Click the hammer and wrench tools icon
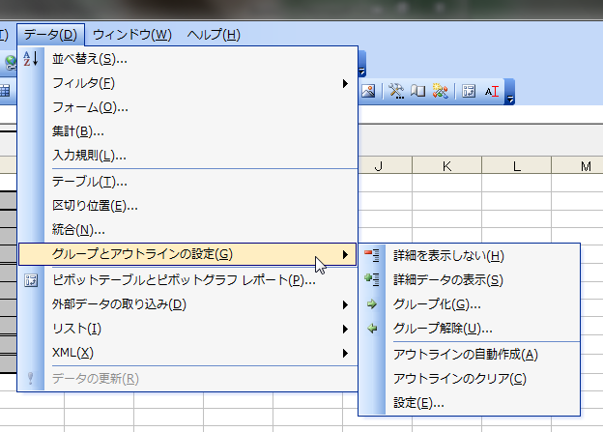The image size is (603, 432). click(396, 91)
